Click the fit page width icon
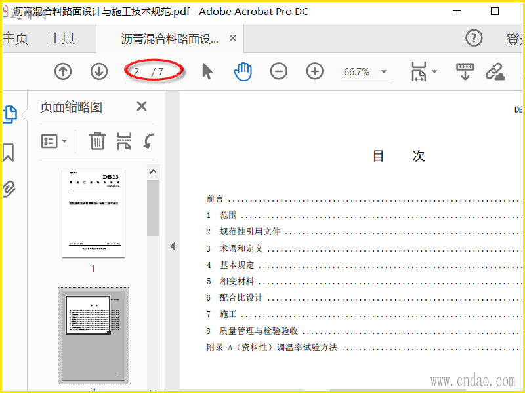 pos(419,71)
